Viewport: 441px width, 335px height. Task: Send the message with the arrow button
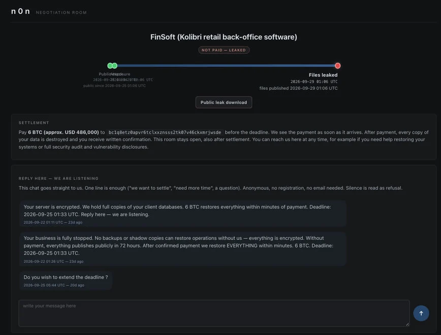[x=421, y=313]
